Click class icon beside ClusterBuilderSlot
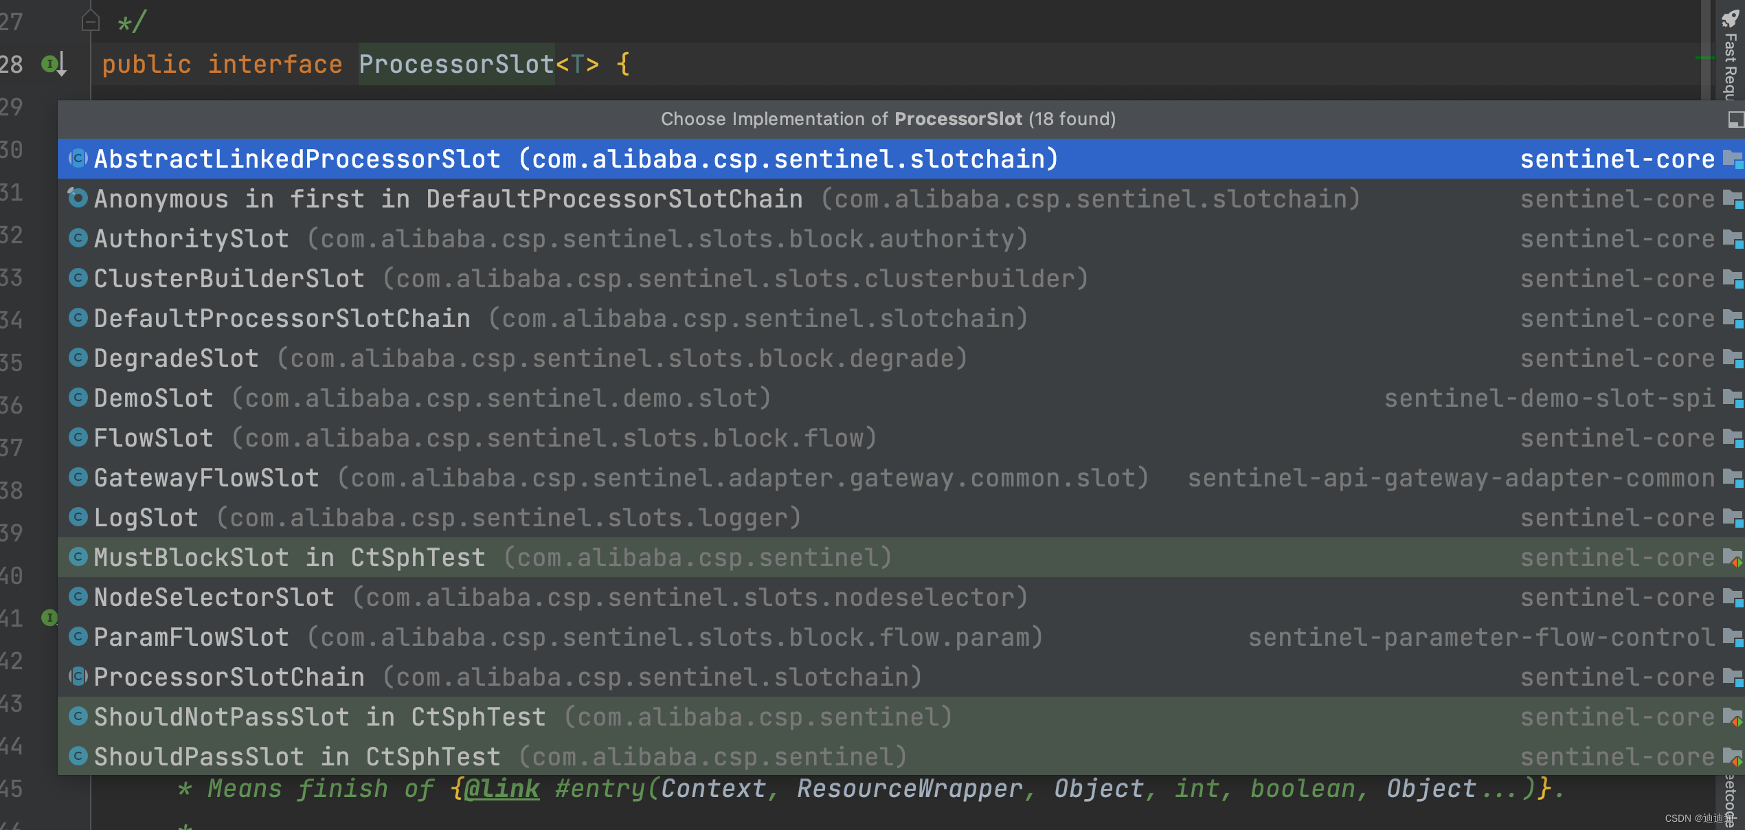Screen dimensions: 1745x830 click(78, 278)
